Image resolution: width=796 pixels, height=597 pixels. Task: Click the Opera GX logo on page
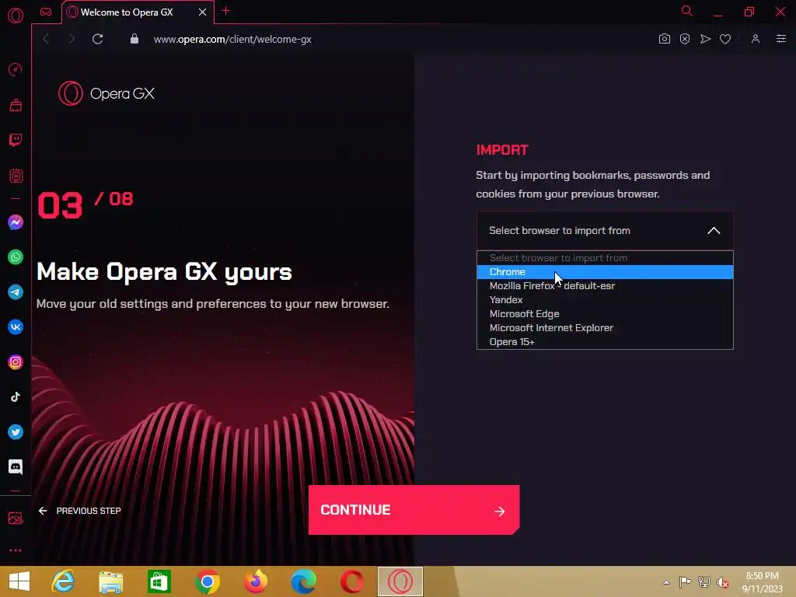[106, 93]
